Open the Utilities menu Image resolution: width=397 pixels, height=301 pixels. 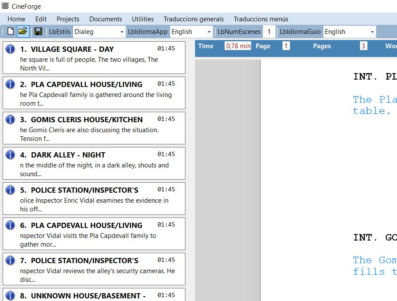click(142, 19)
